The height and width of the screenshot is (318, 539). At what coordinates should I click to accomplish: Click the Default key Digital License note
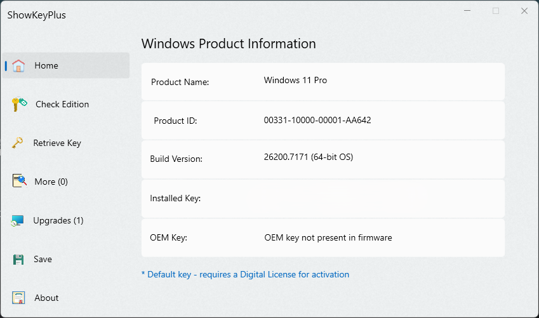point(246,274)
